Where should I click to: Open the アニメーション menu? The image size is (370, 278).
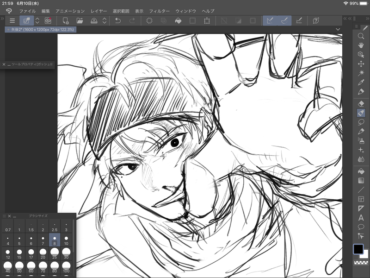(70, 11)
